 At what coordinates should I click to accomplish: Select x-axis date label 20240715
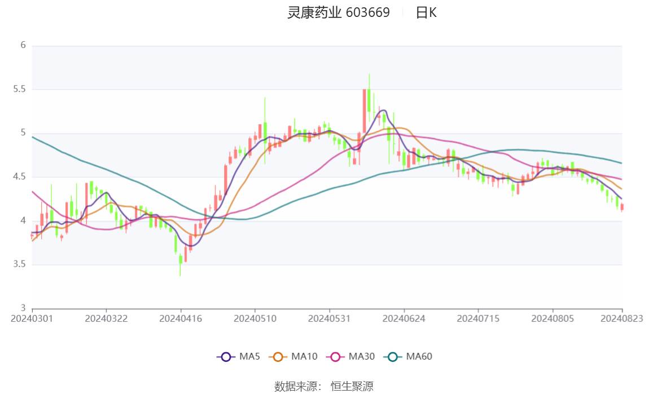tap(478, 318)
